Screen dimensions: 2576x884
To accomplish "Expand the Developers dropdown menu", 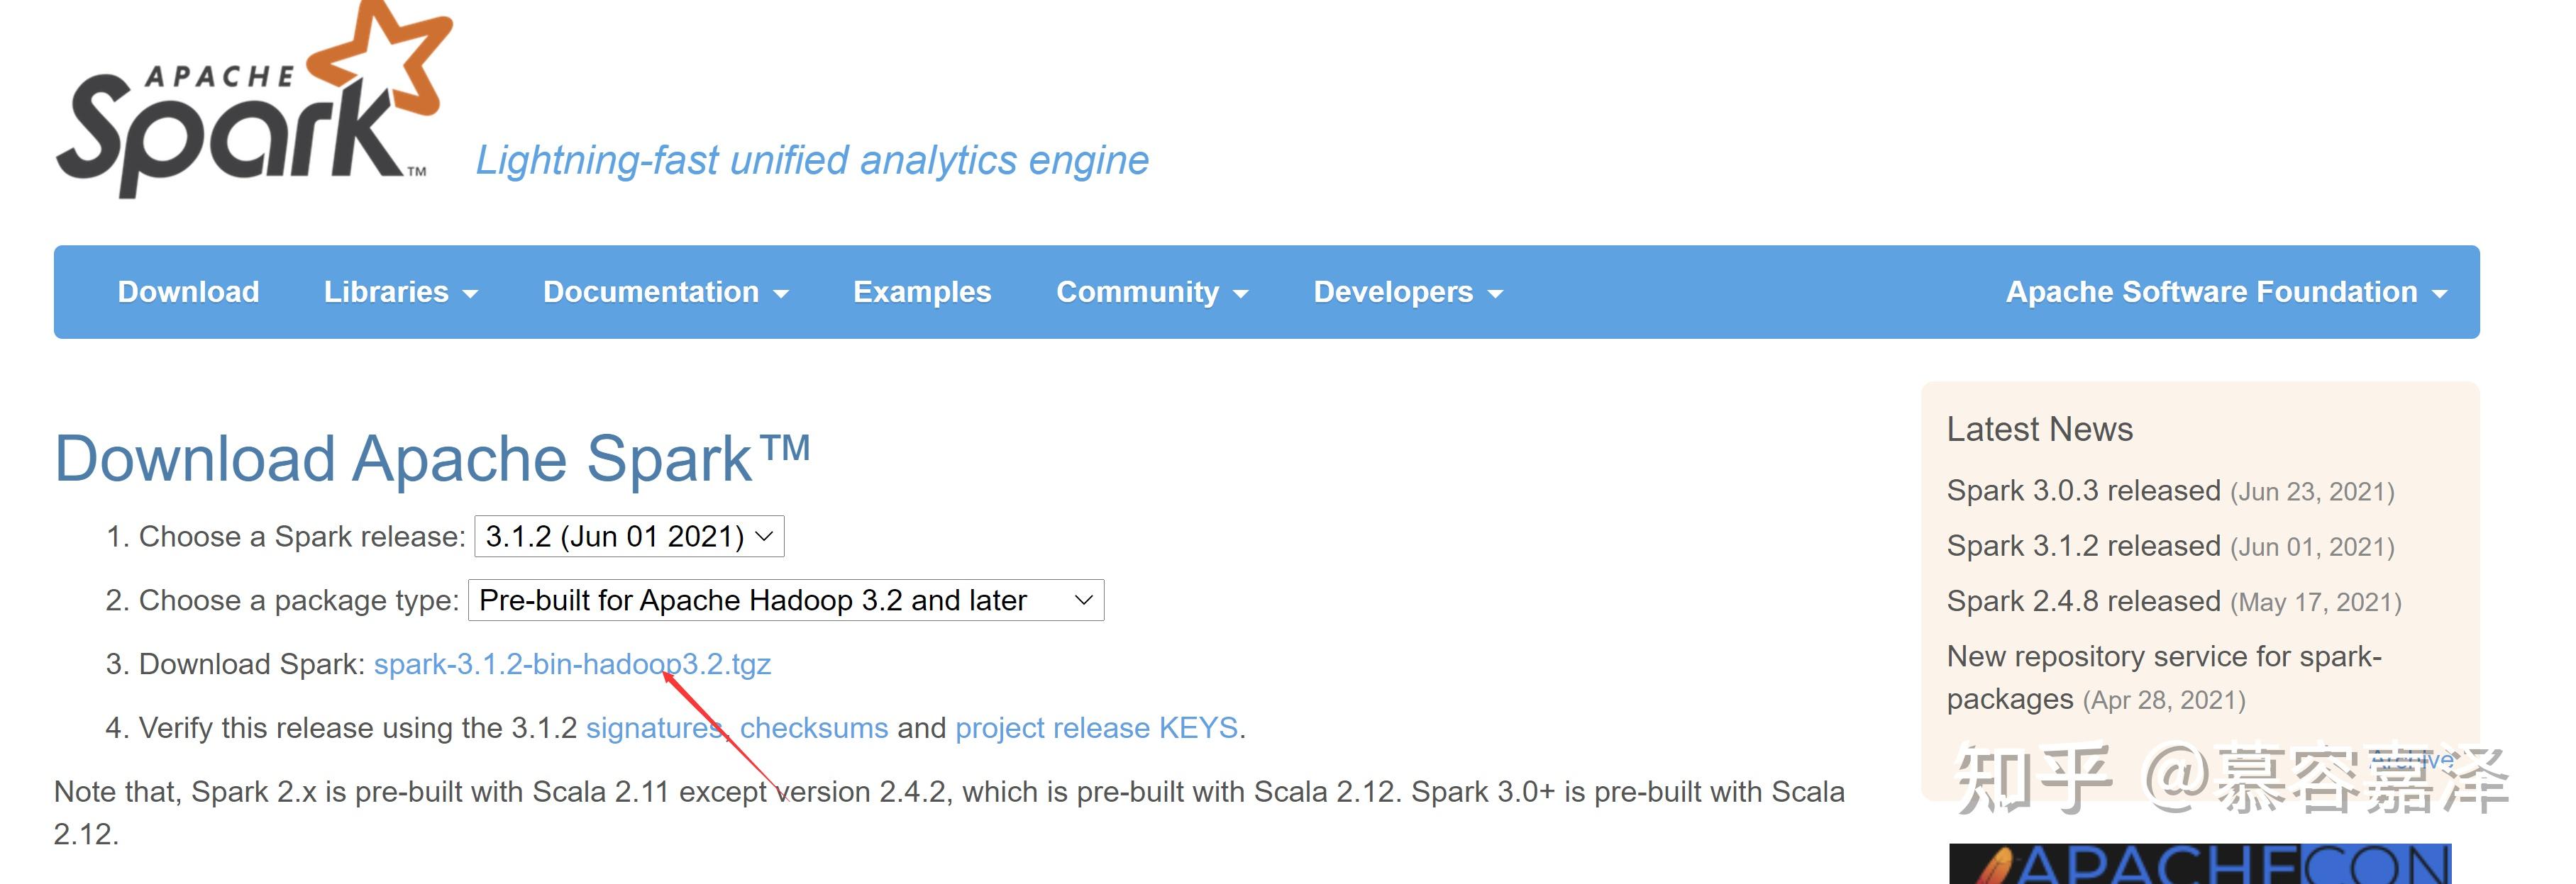I will click(x=1407, y=291).
